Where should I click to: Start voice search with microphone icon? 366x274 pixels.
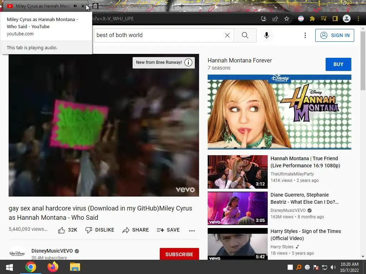tap(267, 35)
